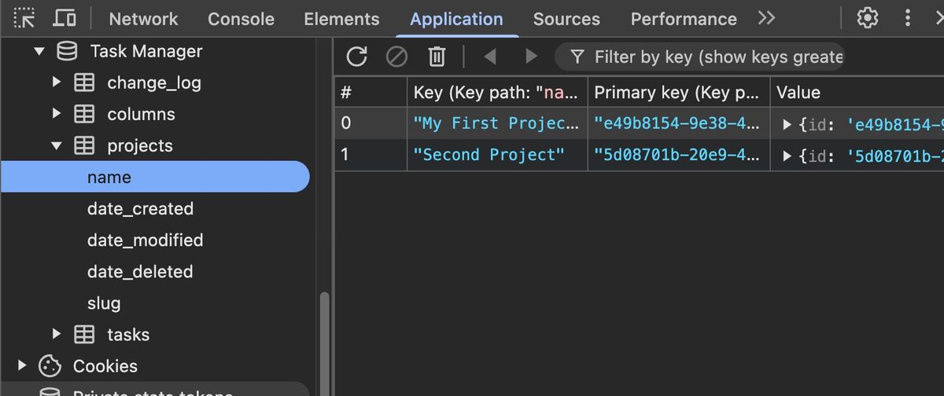Open the DevTools three-dot menu
944x396 pixels.
pyautogui.click(x=908, y=18)
